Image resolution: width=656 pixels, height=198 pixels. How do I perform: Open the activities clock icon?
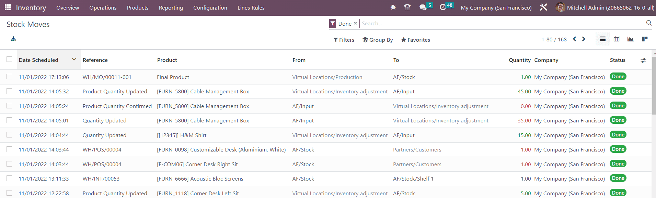tap(443, 8)
